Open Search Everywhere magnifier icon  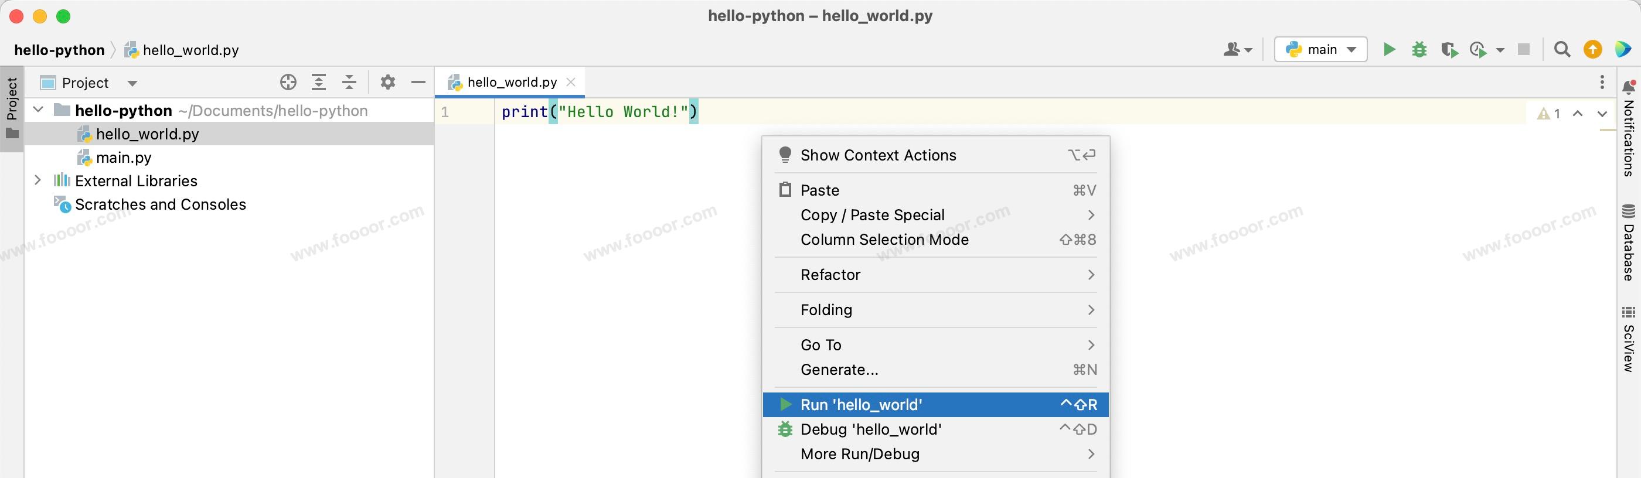pos(1562,50)
